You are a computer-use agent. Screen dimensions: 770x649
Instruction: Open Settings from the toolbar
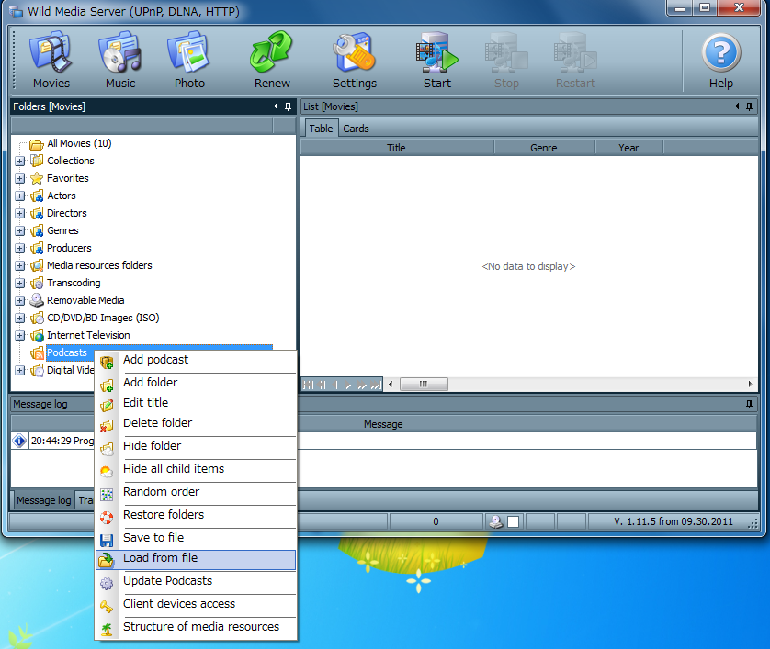[x=355, y=60]
